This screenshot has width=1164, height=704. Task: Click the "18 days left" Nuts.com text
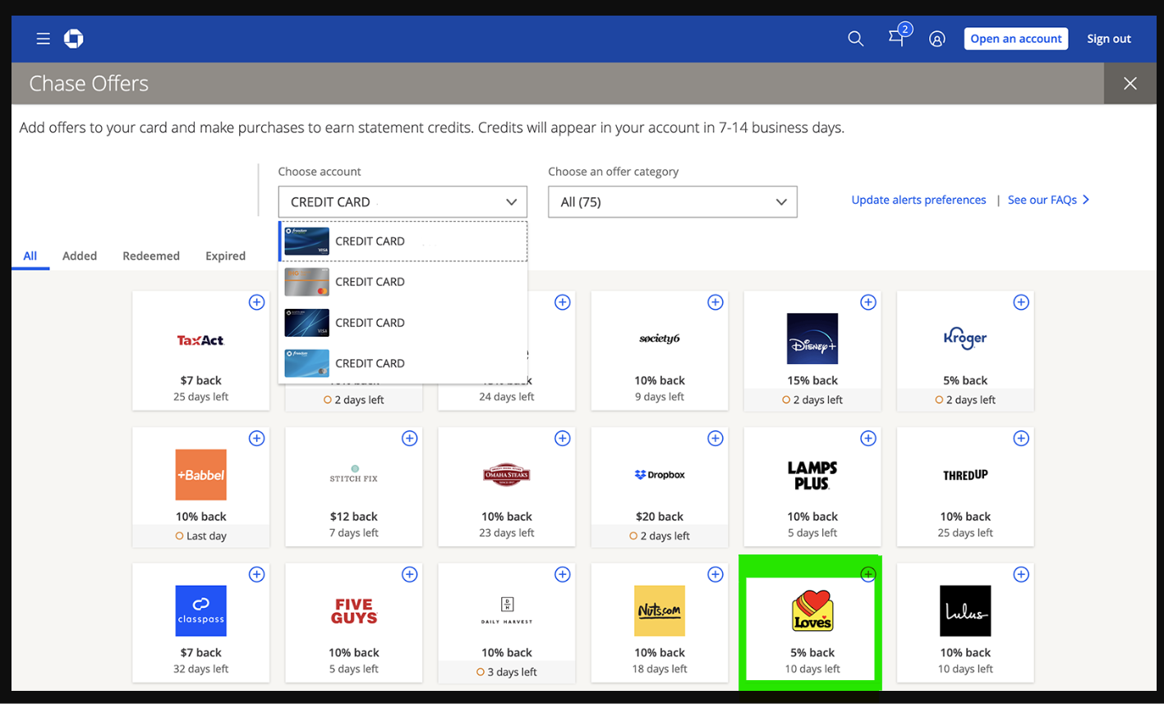point(660,669)
